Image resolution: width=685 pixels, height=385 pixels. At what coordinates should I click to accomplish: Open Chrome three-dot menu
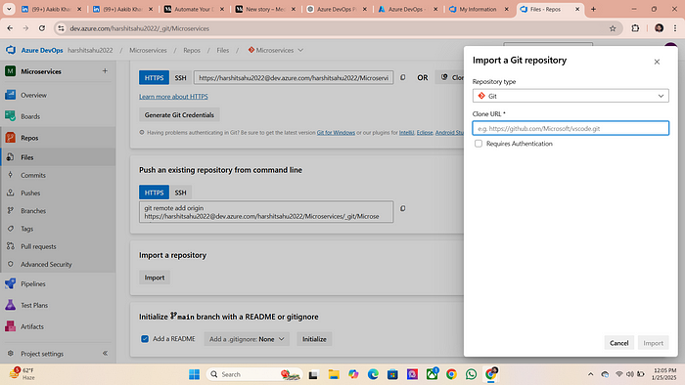675,28
